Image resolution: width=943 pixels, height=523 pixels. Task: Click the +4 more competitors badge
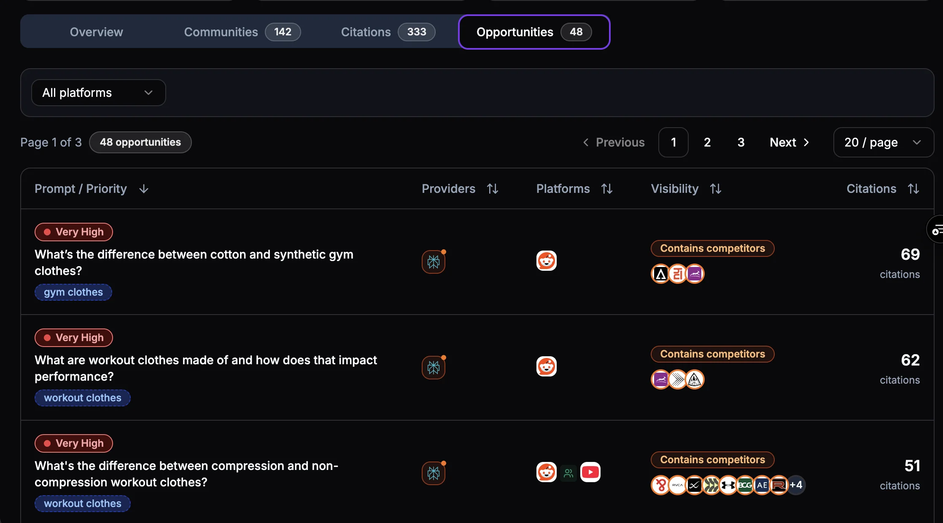[x=796, y=485]
